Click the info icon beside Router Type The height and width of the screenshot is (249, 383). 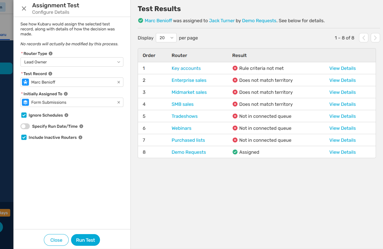51,54
